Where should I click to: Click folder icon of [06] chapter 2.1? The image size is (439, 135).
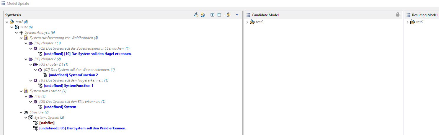pos(35,64)
